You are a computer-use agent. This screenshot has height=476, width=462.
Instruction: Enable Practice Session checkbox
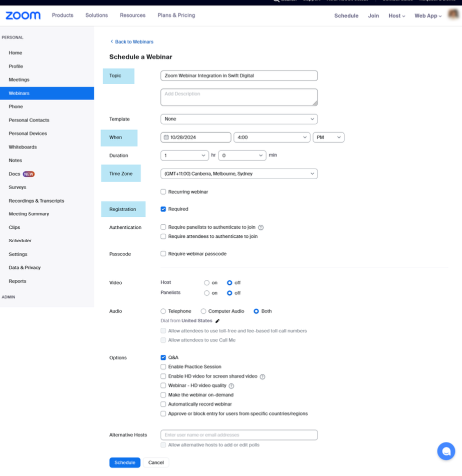point(163,367)
